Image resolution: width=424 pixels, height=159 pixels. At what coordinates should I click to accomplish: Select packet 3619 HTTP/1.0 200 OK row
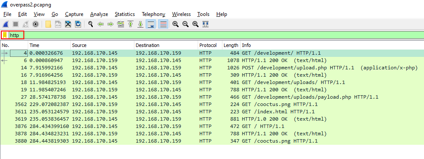[x=212, y=119]
